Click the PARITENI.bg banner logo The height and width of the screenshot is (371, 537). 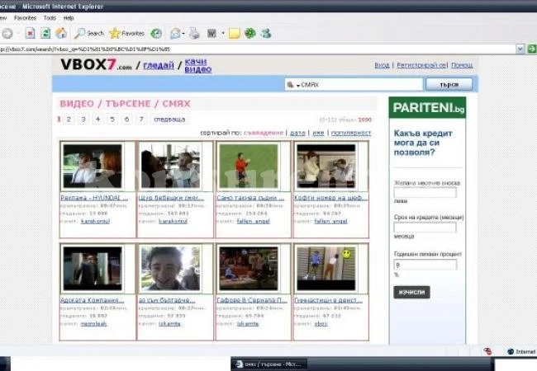tap(427, 108)
